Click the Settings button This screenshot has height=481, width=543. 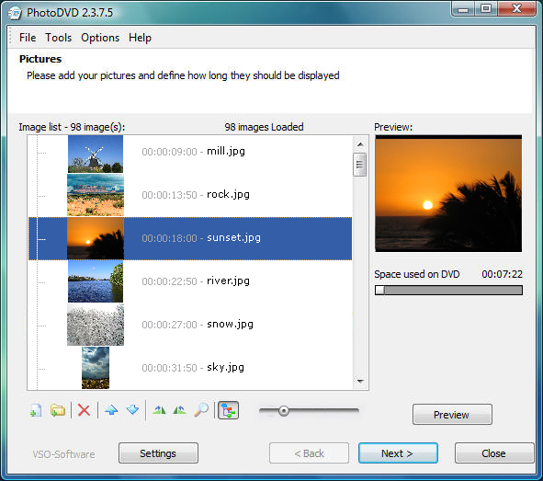(158, 452)
